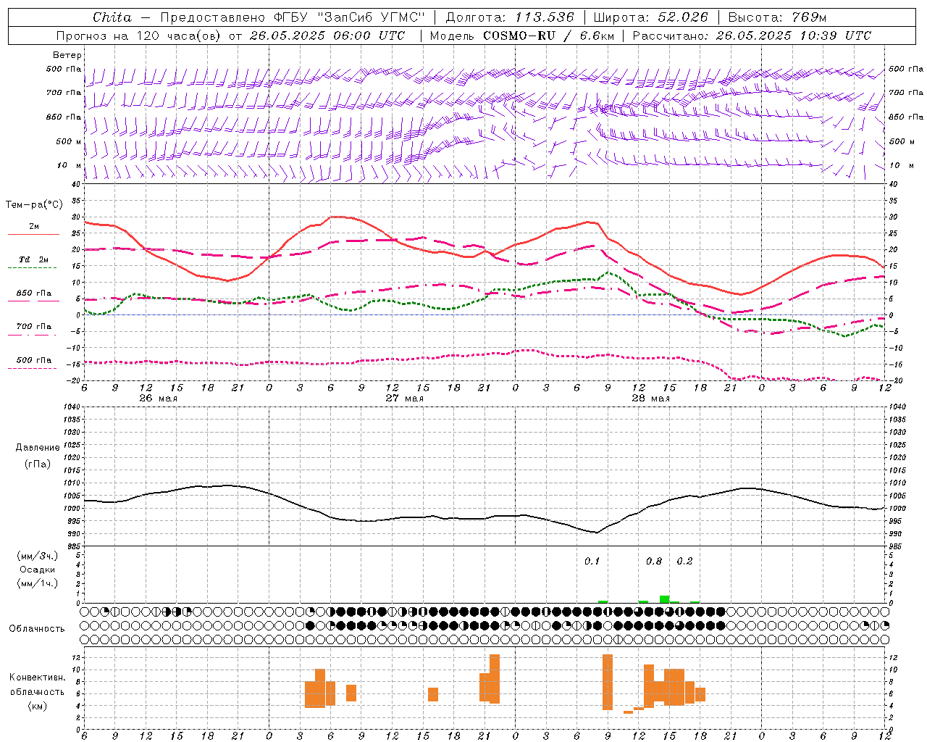Viewport: 927px width, 742px height.
Task: Click the Конвективн. облачность axis label
Action: (37, 691)
